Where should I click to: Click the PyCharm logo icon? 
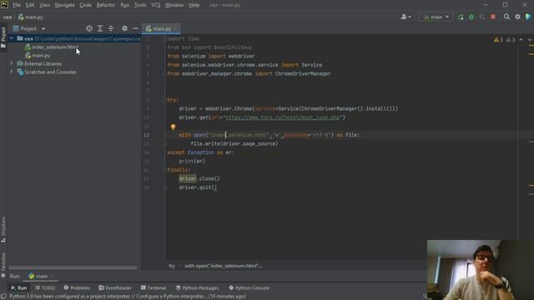pos(5,5)
